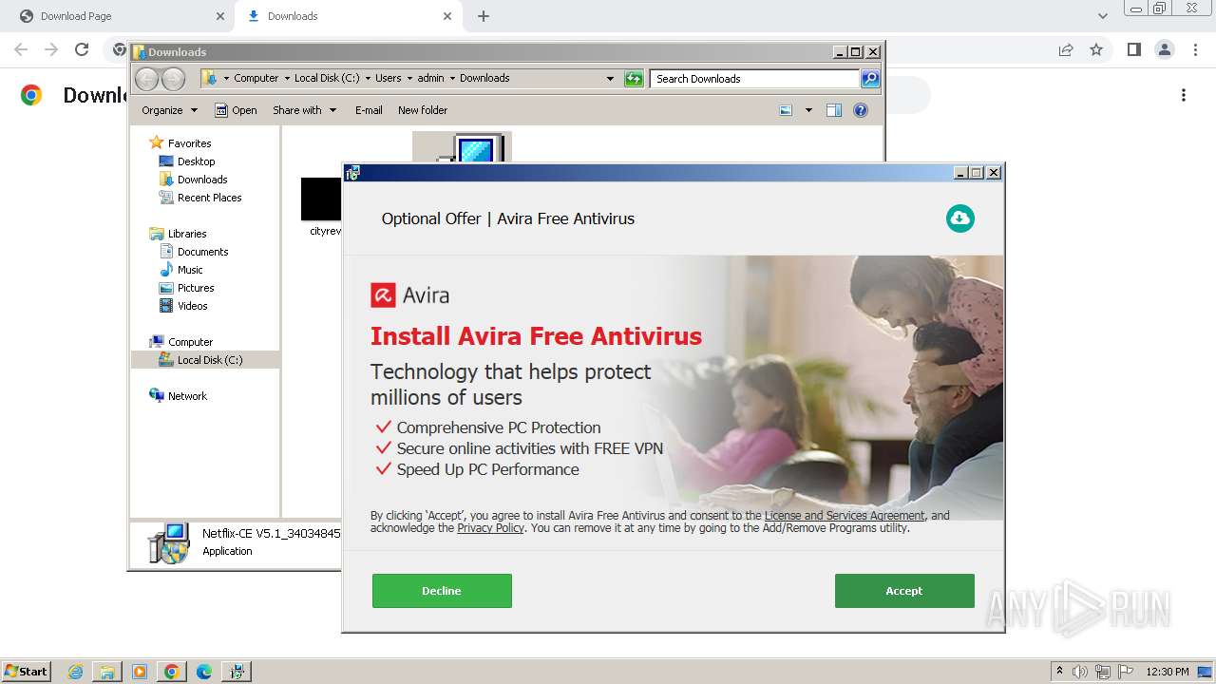Viewport: 1216px width, 684px height.
Task: Click the Avira red logo
Action: click(383, 295)
